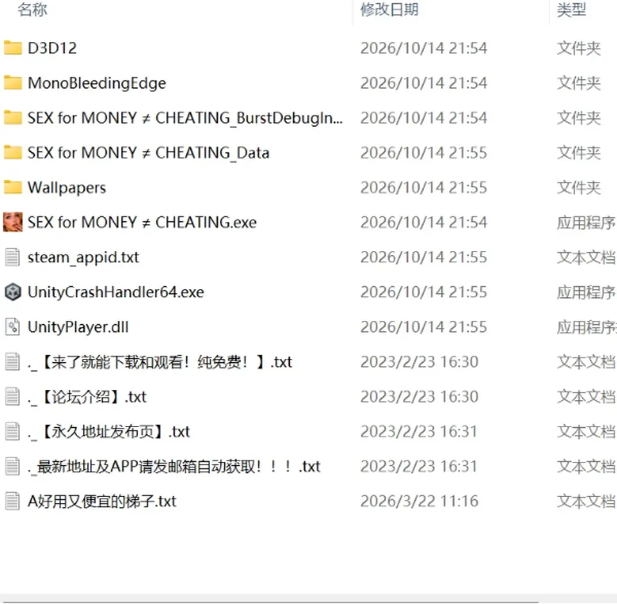Image resolution: width=617 pixels, height=604 pixels.
Task: Select the name ._【论坛介绍】.txt
Action: coord(87,397)
